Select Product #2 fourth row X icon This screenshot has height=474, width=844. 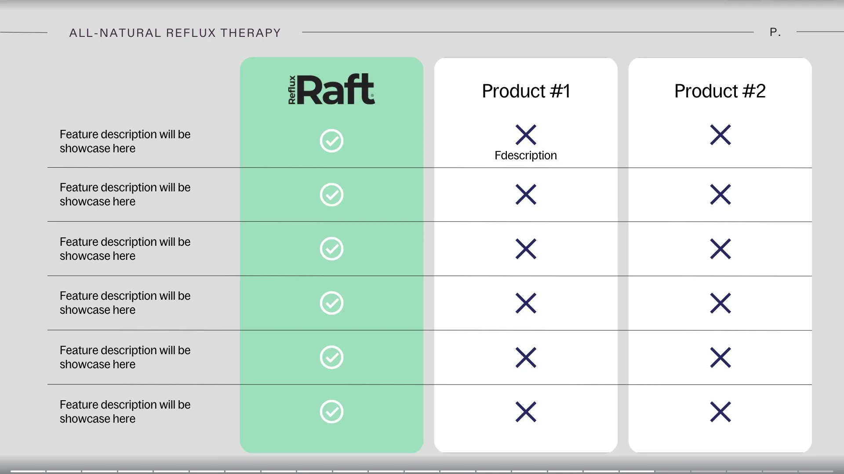pos(720,303)
